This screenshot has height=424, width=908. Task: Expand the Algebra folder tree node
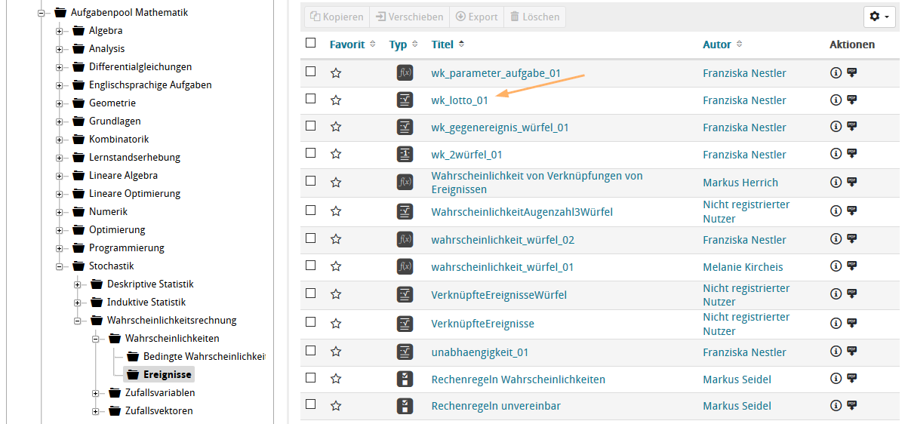point(59,31)
